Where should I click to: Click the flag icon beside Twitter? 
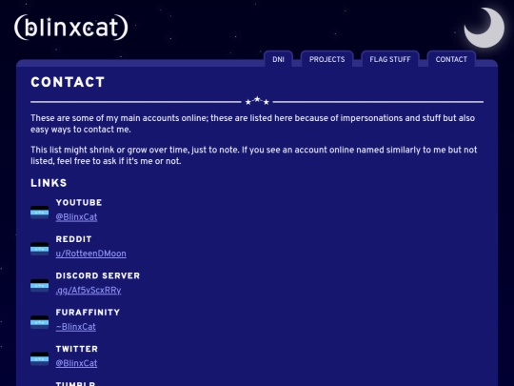40,358
